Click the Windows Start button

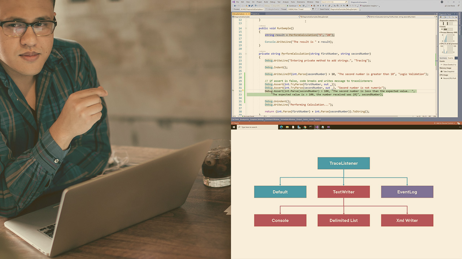(x=234, y=127)
